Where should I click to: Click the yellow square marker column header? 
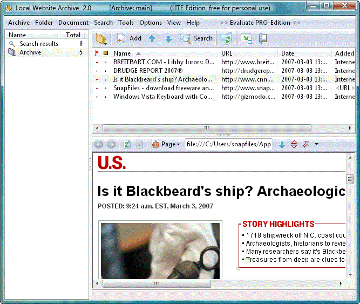[106, 53]
